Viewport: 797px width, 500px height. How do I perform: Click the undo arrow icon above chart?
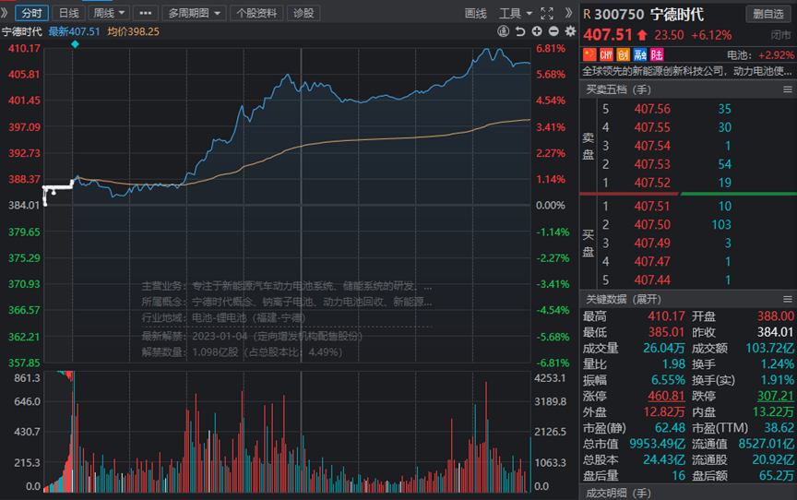coord(520,31)
